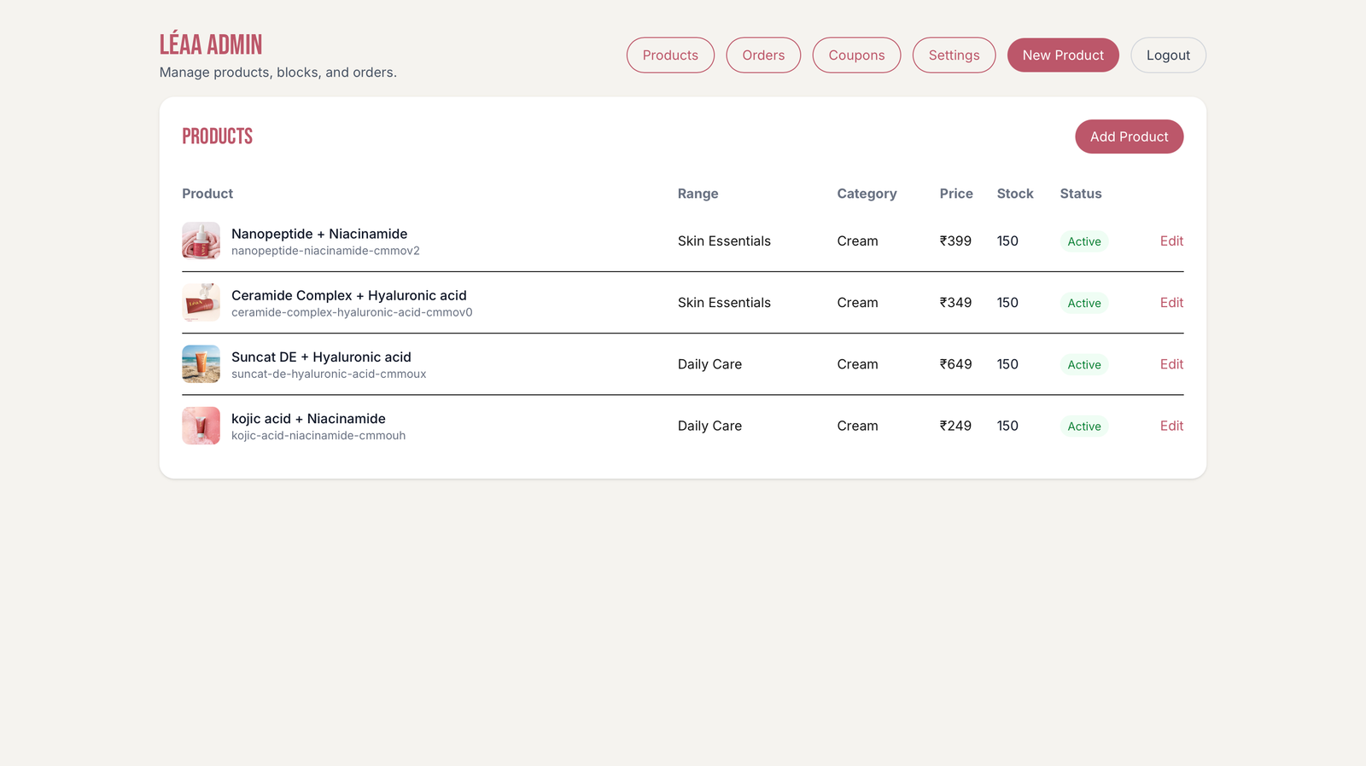Click Cream category in the kojic acid row
This screenshot has height=766, width=1366.
pyautogui.click(x=857, y=426)
